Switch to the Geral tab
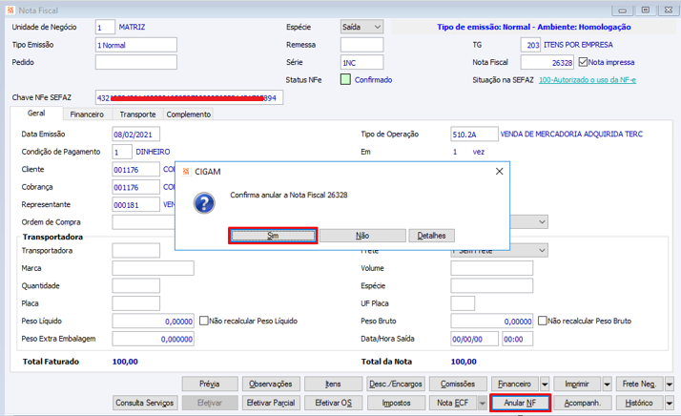681x416 pixels. pos(36,113)
